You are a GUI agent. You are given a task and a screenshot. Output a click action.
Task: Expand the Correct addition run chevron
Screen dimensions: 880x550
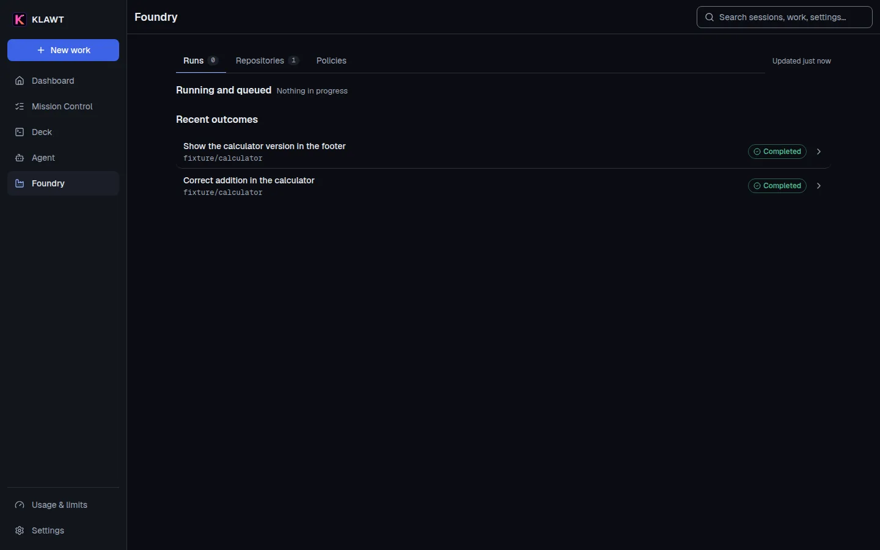[819, 186]
